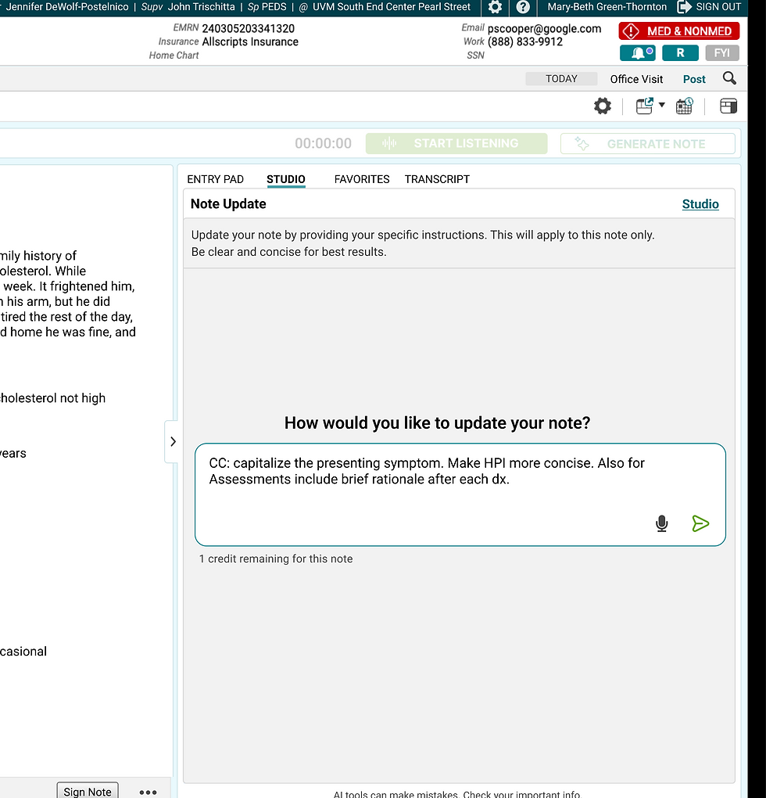Click the export pop-out icon
The width and height of the screenshot is (766, 798).
645,106
